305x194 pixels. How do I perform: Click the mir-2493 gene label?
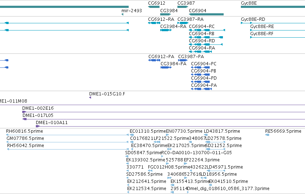tap(132, 10)
